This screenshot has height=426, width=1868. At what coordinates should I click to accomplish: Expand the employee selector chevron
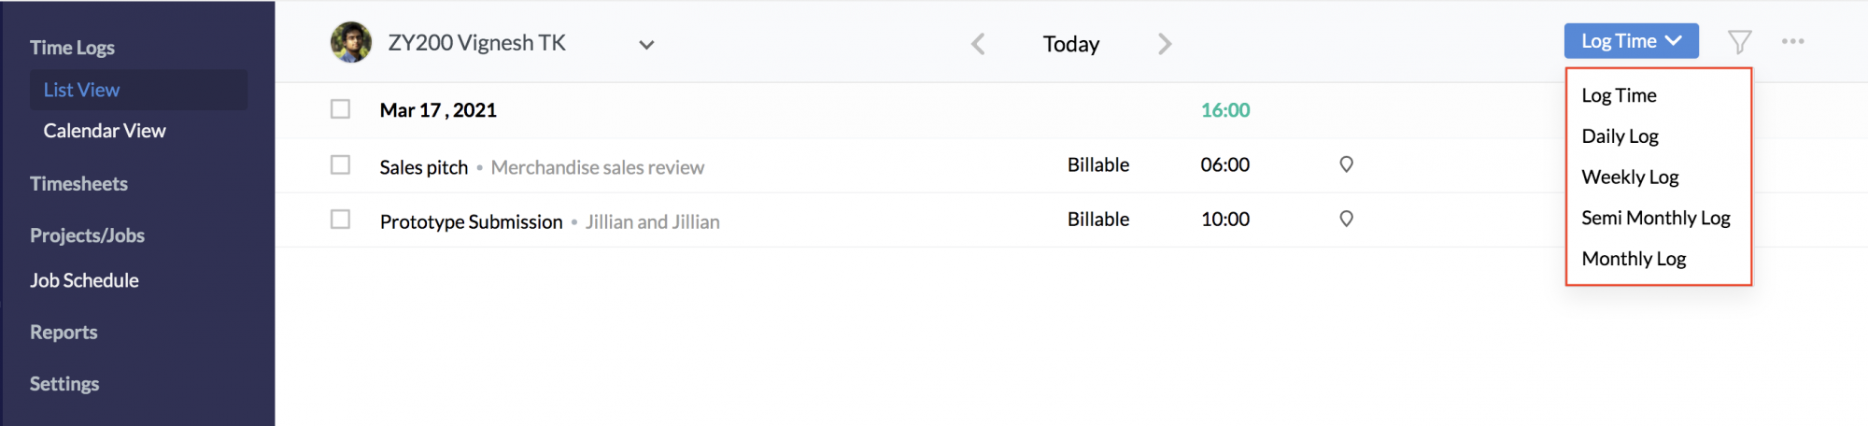(x=646, y=44)
